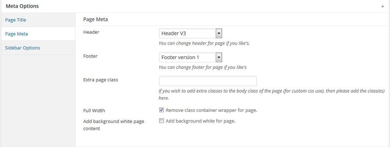Image resolution: width=390 pixels, height=147 pixels.
Task: Enable Add background white for page
Action: (x=161, y=121)
